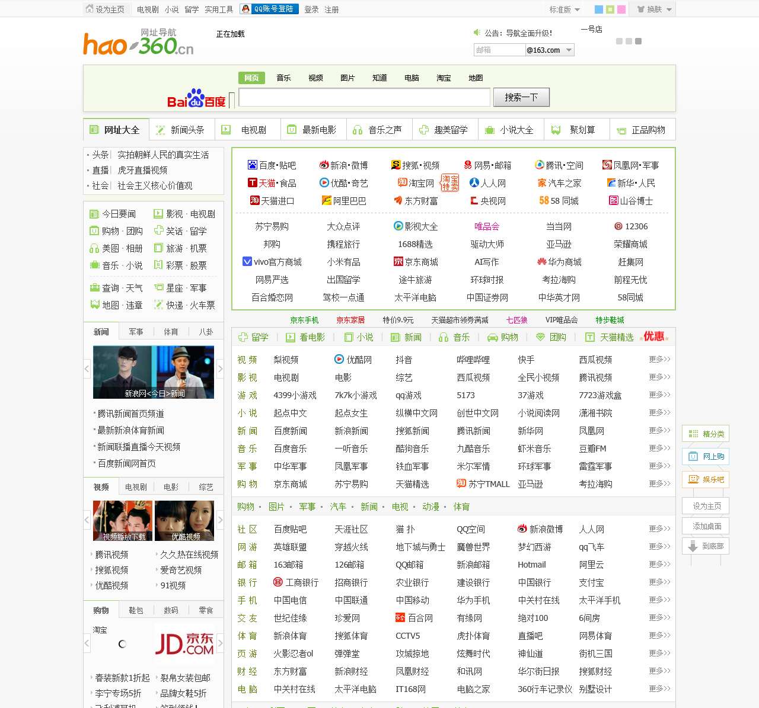Click the Youku play icon beside 优酷·奇艺
This screenshot has width=759, height=708.
(x=324, y=182)
